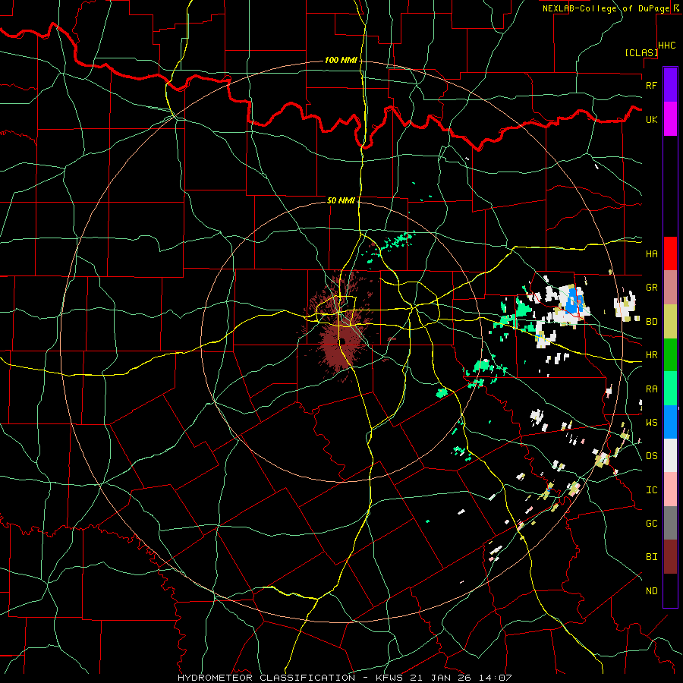Click the IC legend label
This screenshot has width=683, height=683.
tap(651, 490)
